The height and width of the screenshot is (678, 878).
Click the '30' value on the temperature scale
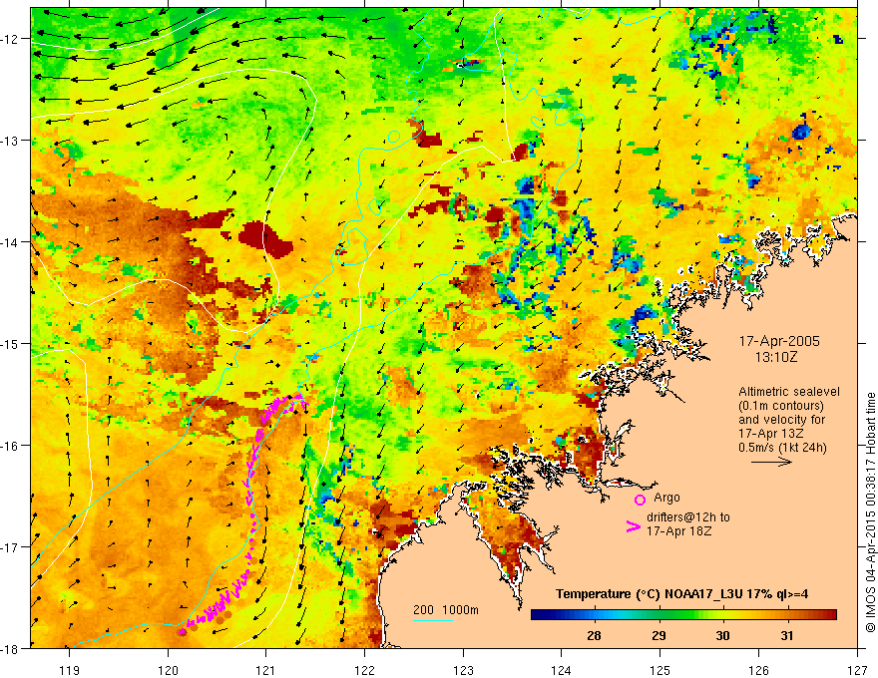click(723, 635)
